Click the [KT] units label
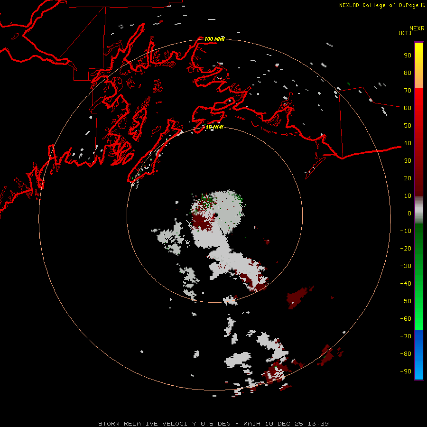 coord(405,33)
